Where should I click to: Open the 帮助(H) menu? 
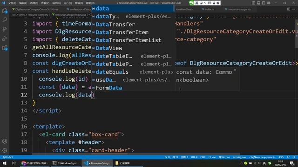tap(90, 3)
